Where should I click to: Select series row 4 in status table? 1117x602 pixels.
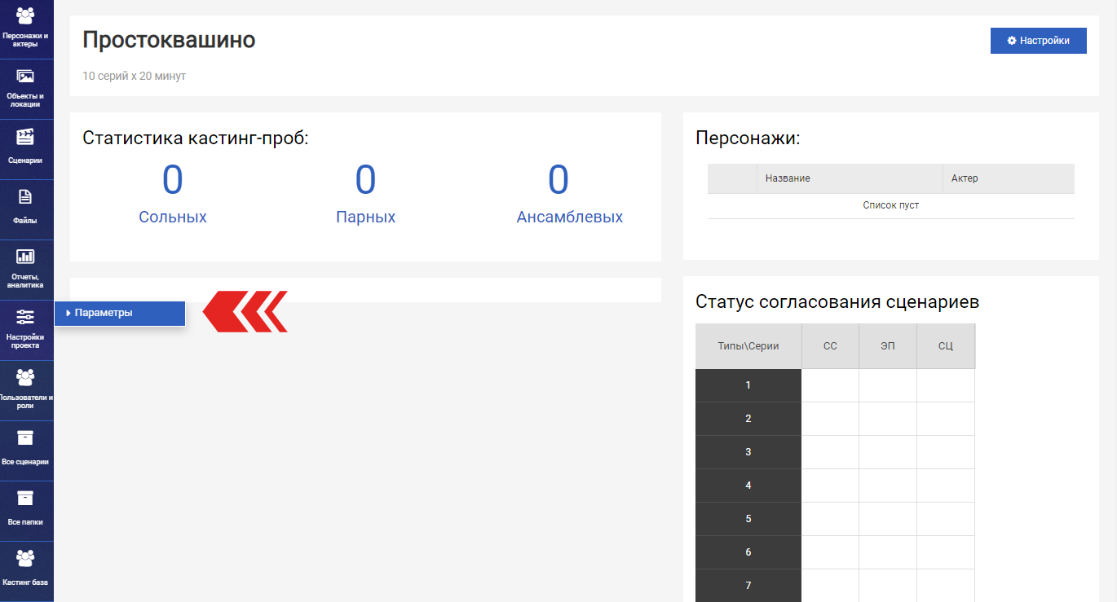pyautogui.click(x=748, y=486)
